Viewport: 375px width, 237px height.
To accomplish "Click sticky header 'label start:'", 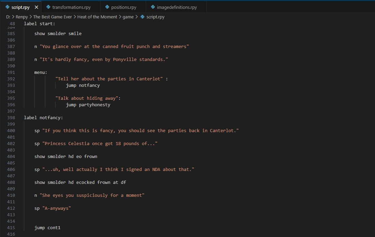I will 40,24.
